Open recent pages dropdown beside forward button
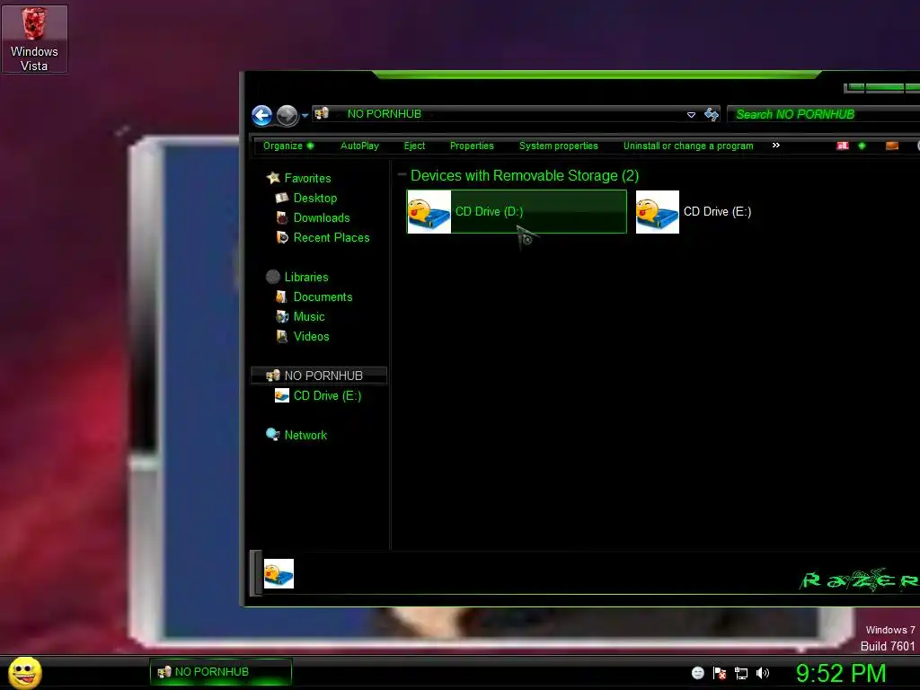This screenshot has width=920, height=690. tap(305, 116)
